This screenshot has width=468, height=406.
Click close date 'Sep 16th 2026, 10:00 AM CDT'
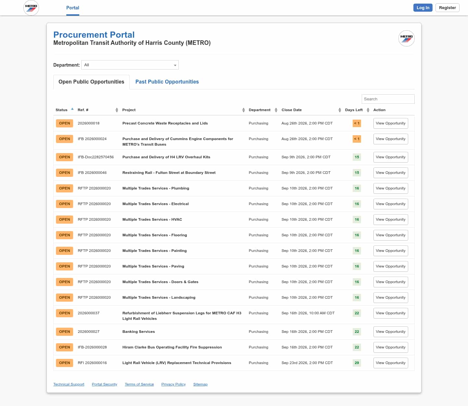coord(308,313)
